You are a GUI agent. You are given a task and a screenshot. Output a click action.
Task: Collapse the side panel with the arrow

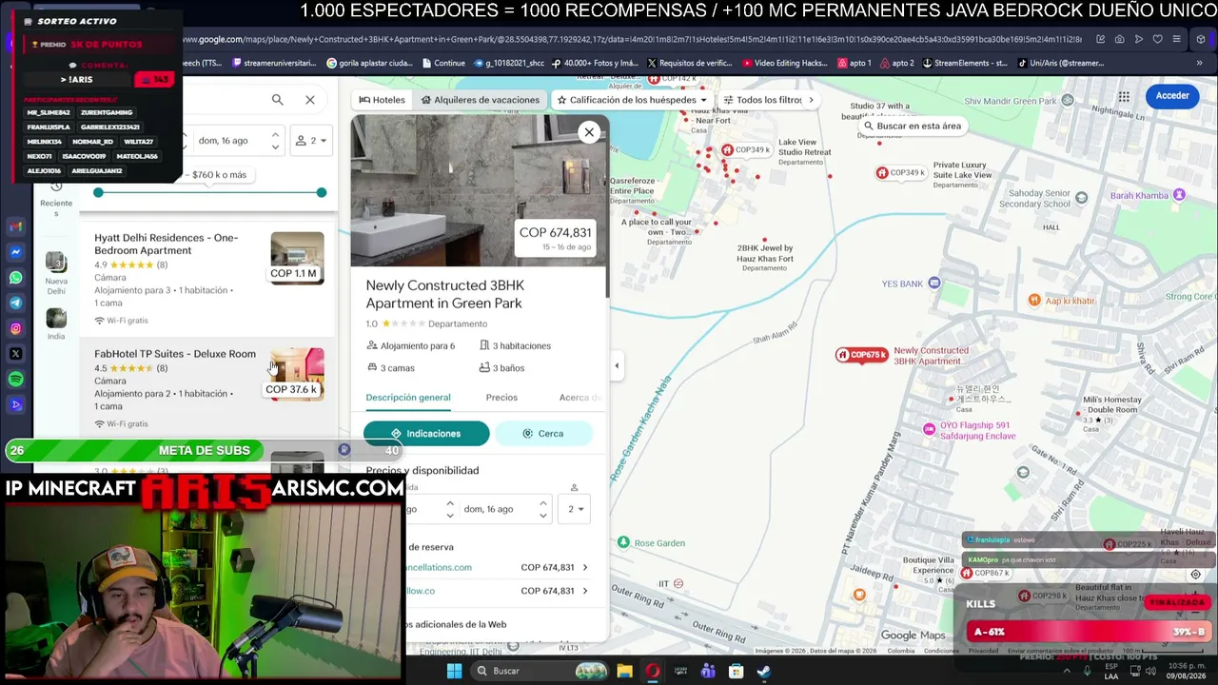pos(617,365)
